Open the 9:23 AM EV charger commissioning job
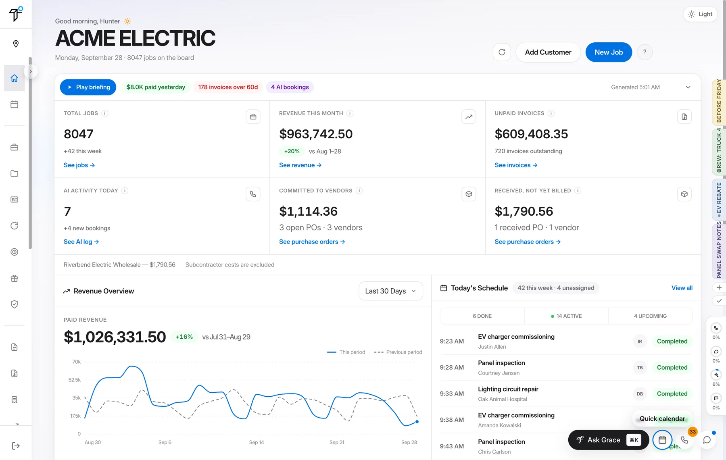 click(566, 341)
